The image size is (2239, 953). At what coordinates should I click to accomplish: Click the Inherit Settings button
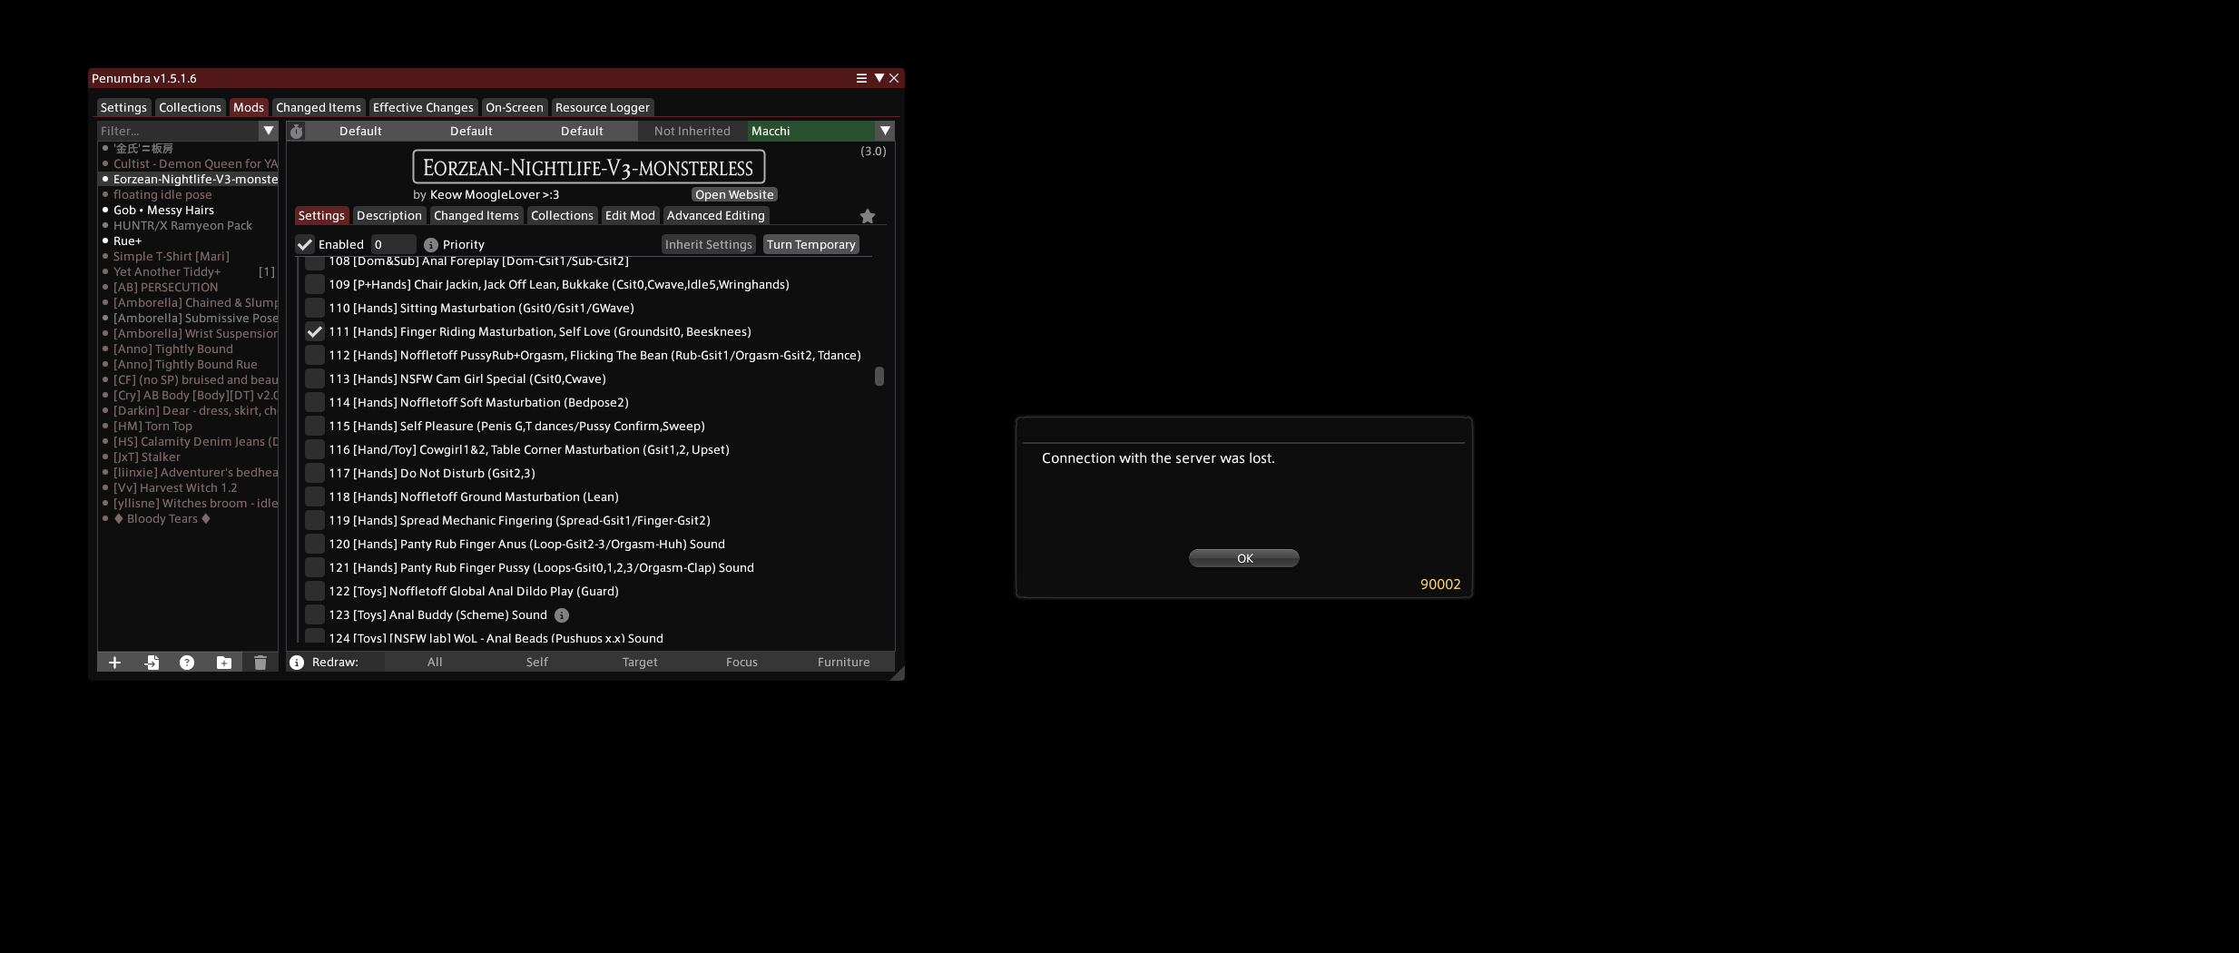(x=709, y=244)
